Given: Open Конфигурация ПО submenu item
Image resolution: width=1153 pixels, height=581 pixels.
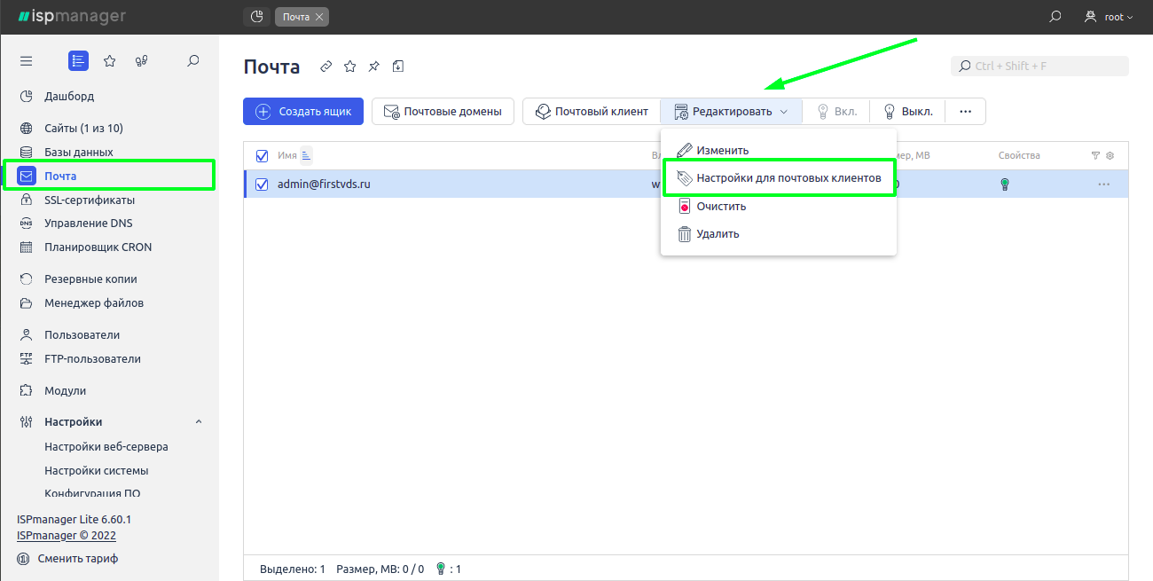Looking at the screenshot, I should (92, 493).
